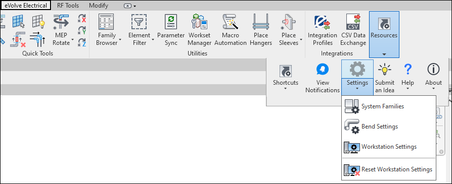Launch Parameter Sync

click(171, 30)
